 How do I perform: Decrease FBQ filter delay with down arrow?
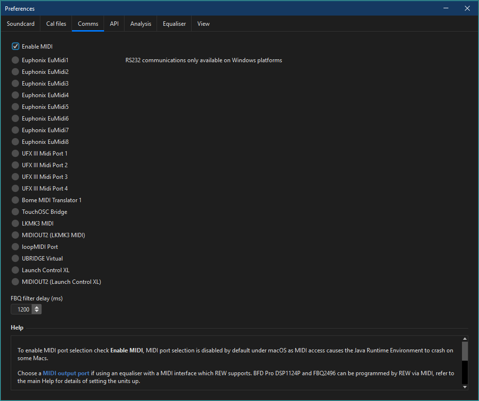click(x=37, y=312)
